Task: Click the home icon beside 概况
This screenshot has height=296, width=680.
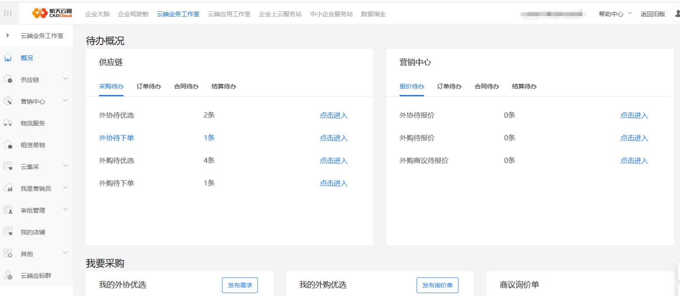Action: click(8, 58)
